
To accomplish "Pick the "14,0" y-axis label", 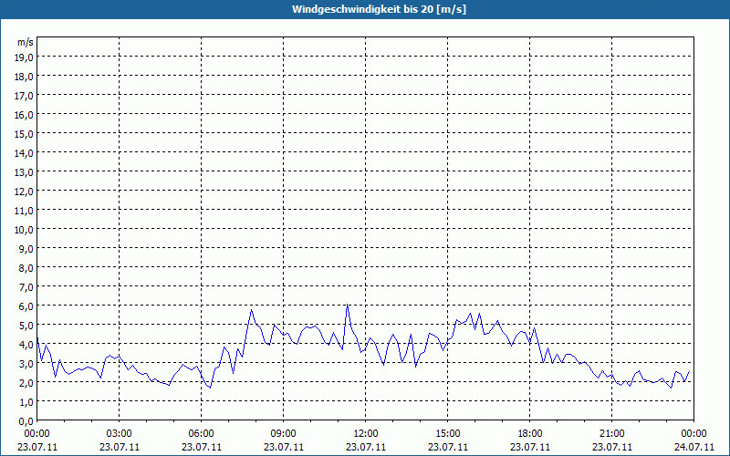I will pos(24,153).
